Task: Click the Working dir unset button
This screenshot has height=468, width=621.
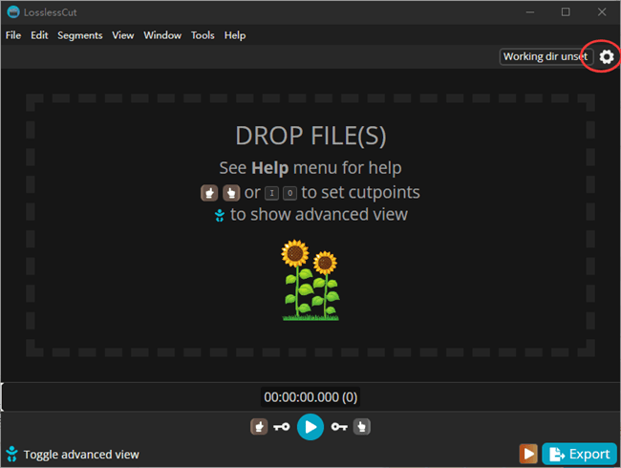Action: (x=546, y=56)
